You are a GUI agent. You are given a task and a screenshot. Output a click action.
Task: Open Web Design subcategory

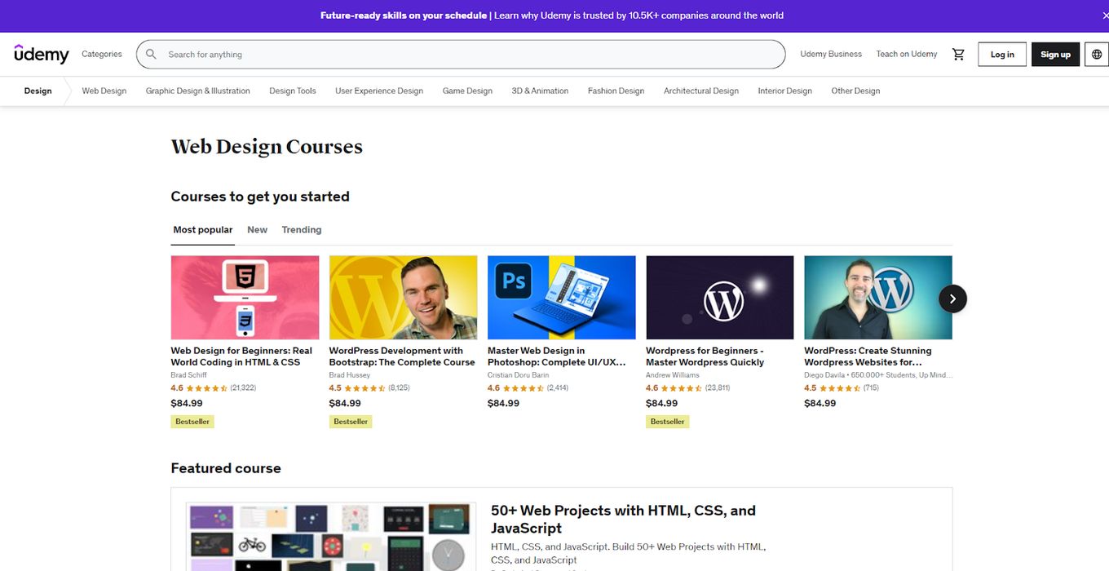pyautogui.click(x=104, y=91)
